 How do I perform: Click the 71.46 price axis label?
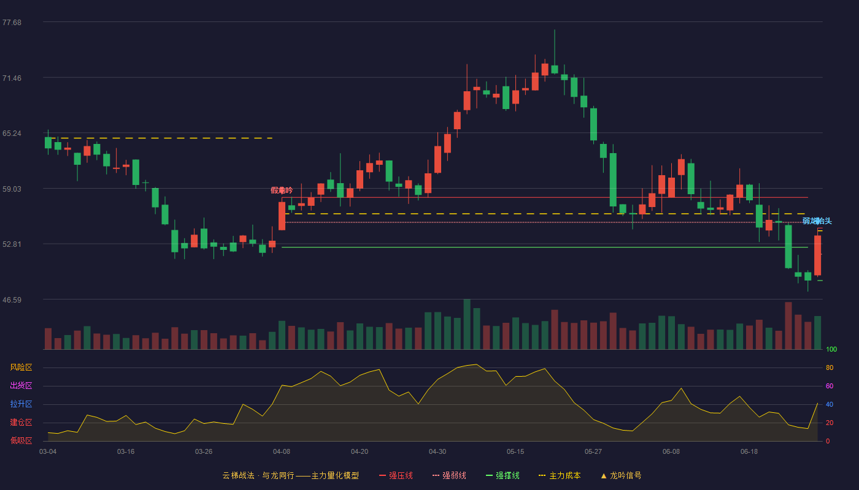tap(12, 78)
